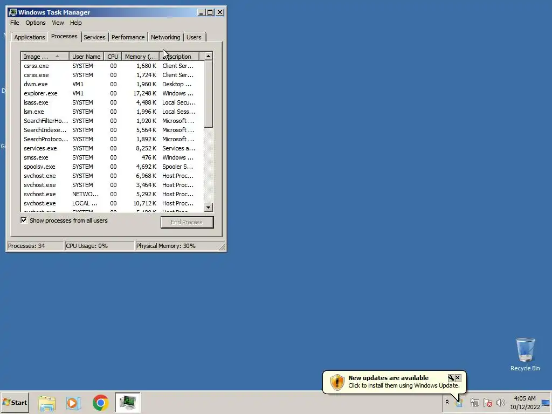Toggle Show processes from all users

click(24, 220)
